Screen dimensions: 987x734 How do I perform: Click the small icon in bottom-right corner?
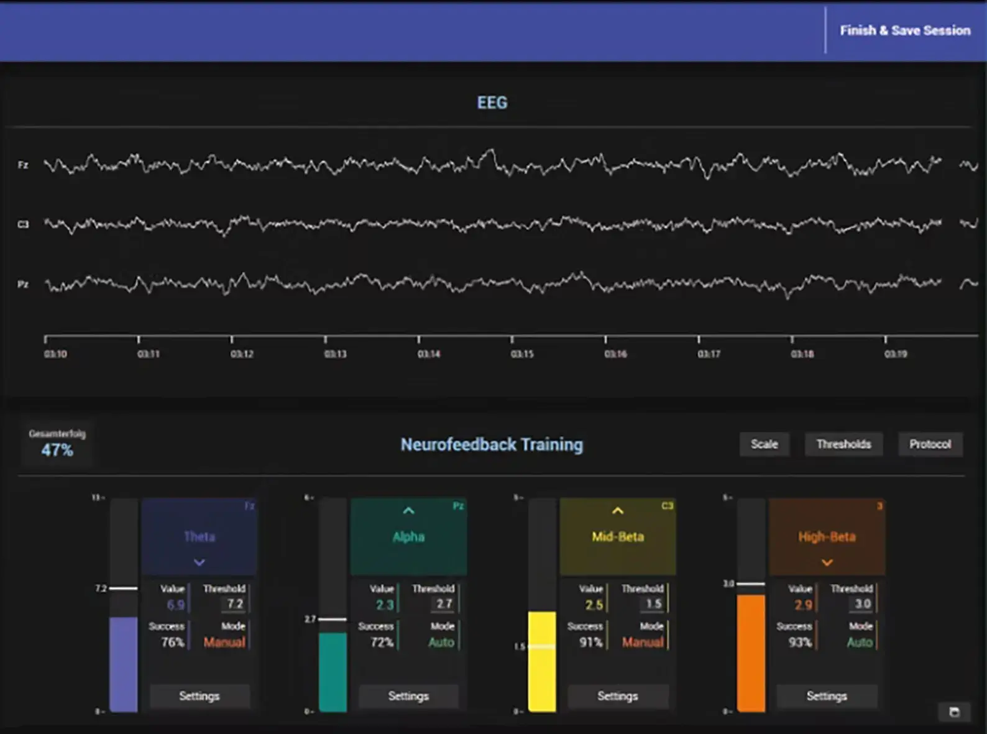tap(954, 712)
